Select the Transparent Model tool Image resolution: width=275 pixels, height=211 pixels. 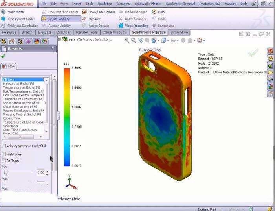pyautogui.click(x=18, y=19)
